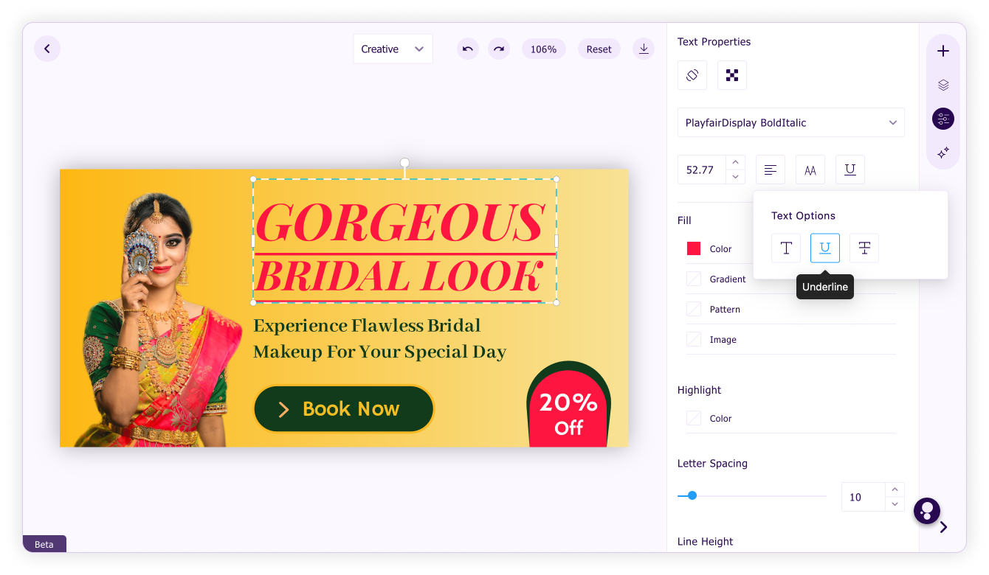Click the back arrow button

[47, 49]
